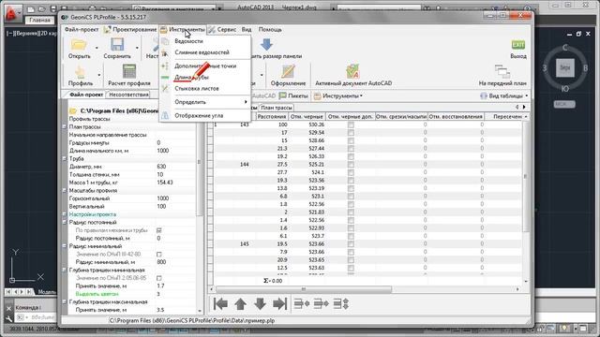Jump to first record arrow icon
Viewport: 600px width, 337px height.
point(220,303)
